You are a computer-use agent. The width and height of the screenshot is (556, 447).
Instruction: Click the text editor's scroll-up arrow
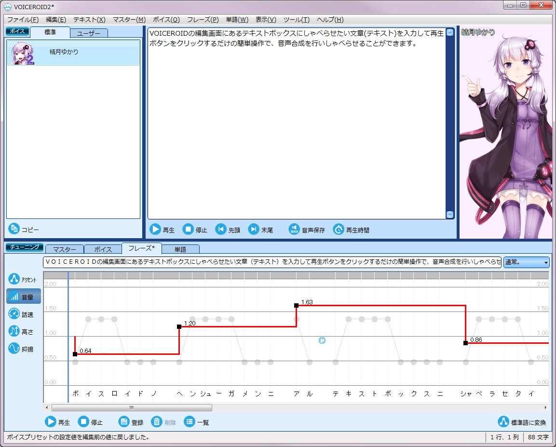point(450,32)
